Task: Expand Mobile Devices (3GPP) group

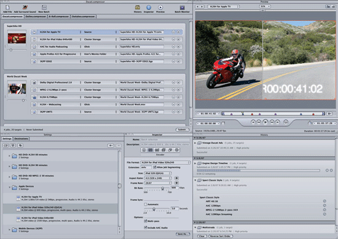Action: click(x=9, y=230)
